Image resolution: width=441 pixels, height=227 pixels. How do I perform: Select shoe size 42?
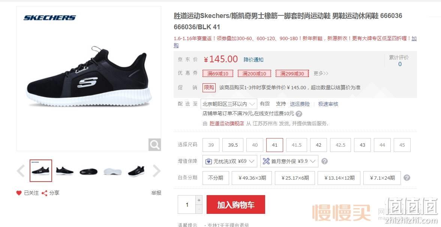coord(318,145)
